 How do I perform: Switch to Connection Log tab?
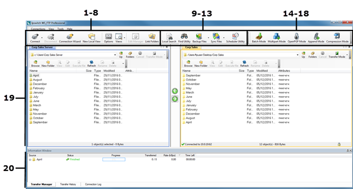tap(93, 184)
